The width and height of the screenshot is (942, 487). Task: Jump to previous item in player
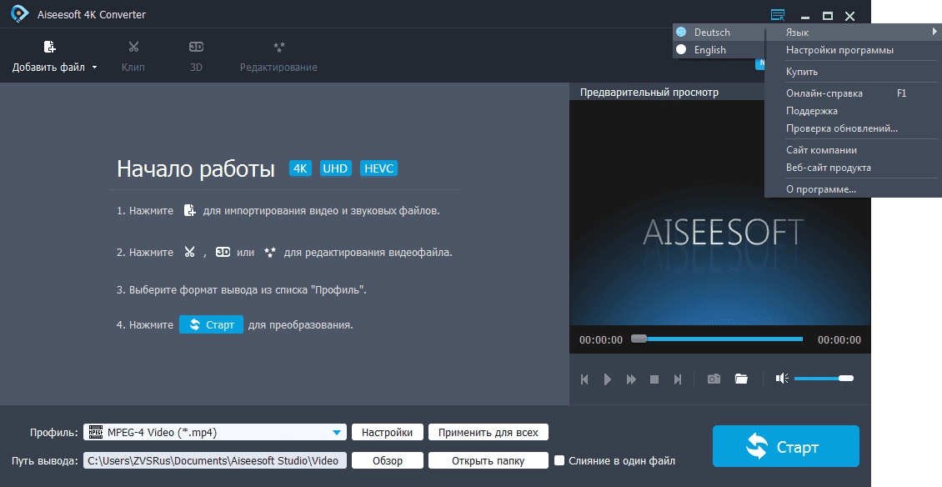584,379
